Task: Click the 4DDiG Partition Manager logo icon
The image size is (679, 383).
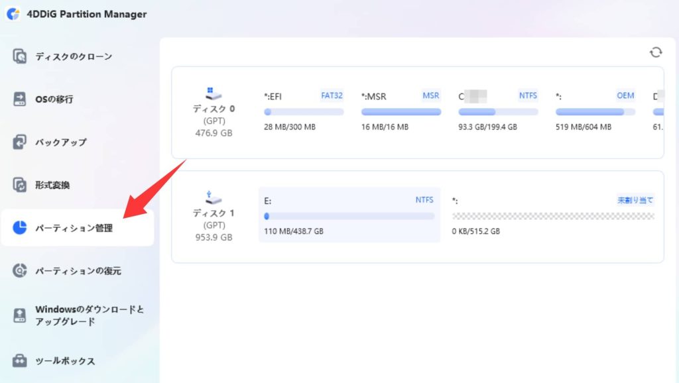Action: coord(13,14)
